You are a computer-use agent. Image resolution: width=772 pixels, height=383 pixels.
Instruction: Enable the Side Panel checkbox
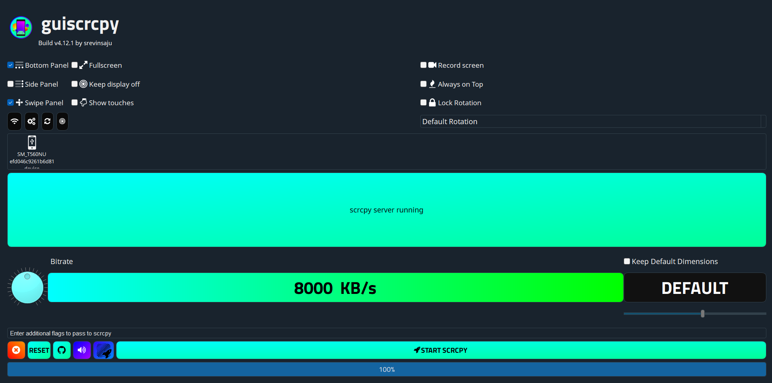(x=10, y=84)
